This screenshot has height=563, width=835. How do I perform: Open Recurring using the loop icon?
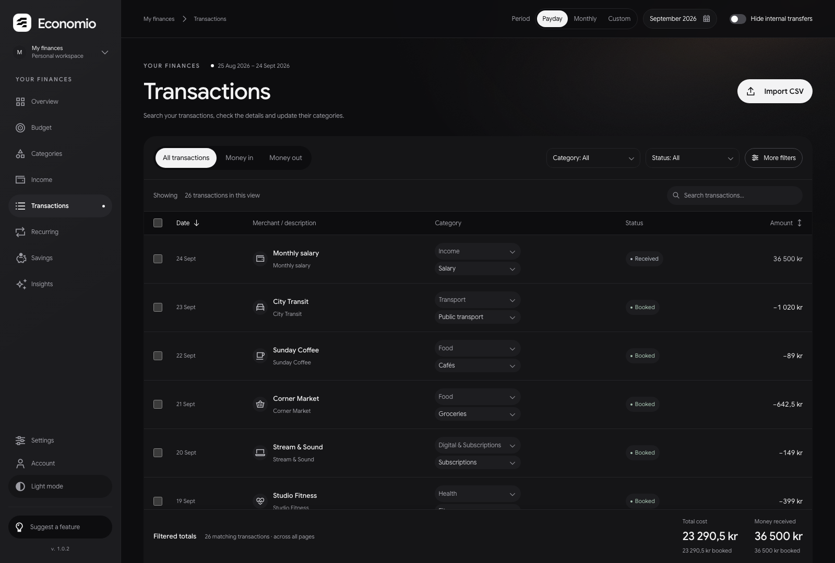(20, 232)
